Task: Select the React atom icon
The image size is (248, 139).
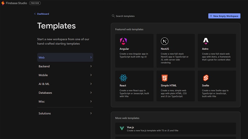Action: [123, 78]
